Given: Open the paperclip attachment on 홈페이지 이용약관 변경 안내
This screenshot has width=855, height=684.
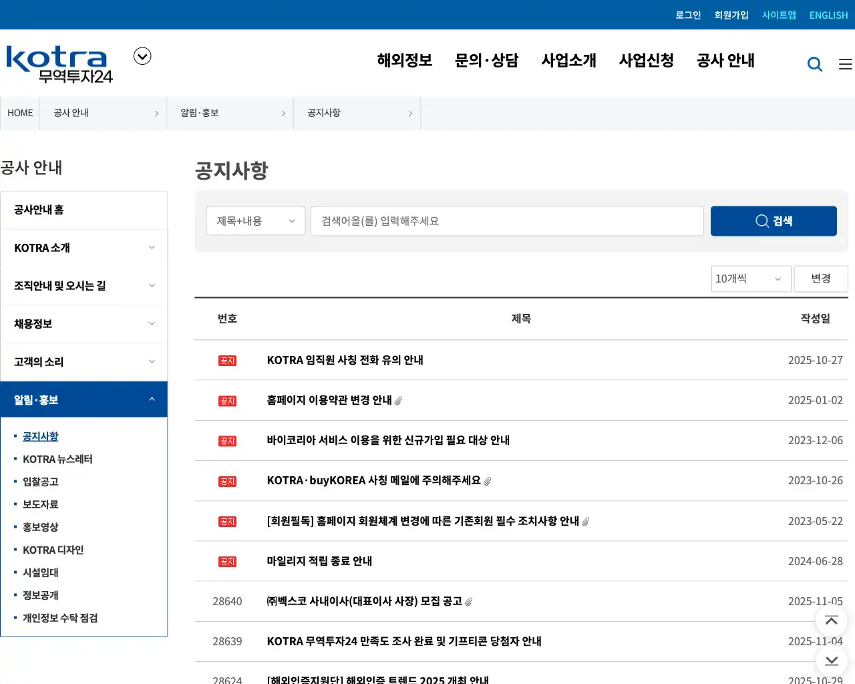Looking at the screenshot, I should pyautogui.click(x=399, y=401).
